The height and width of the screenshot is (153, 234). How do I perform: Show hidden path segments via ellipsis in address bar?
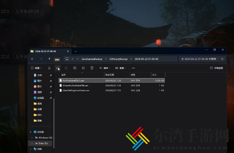click(x=77, y=59)
